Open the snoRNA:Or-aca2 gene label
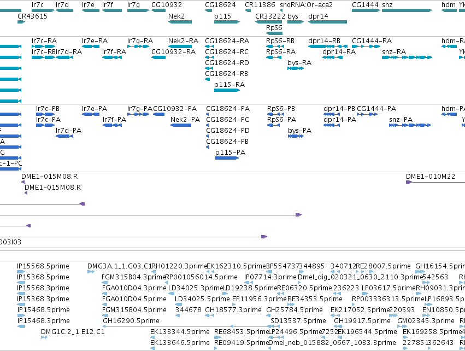 (306, 5)
